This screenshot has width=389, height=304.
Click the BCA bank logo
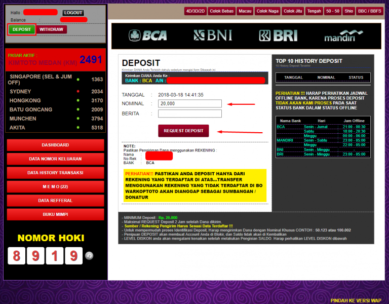tap(147, 35)
